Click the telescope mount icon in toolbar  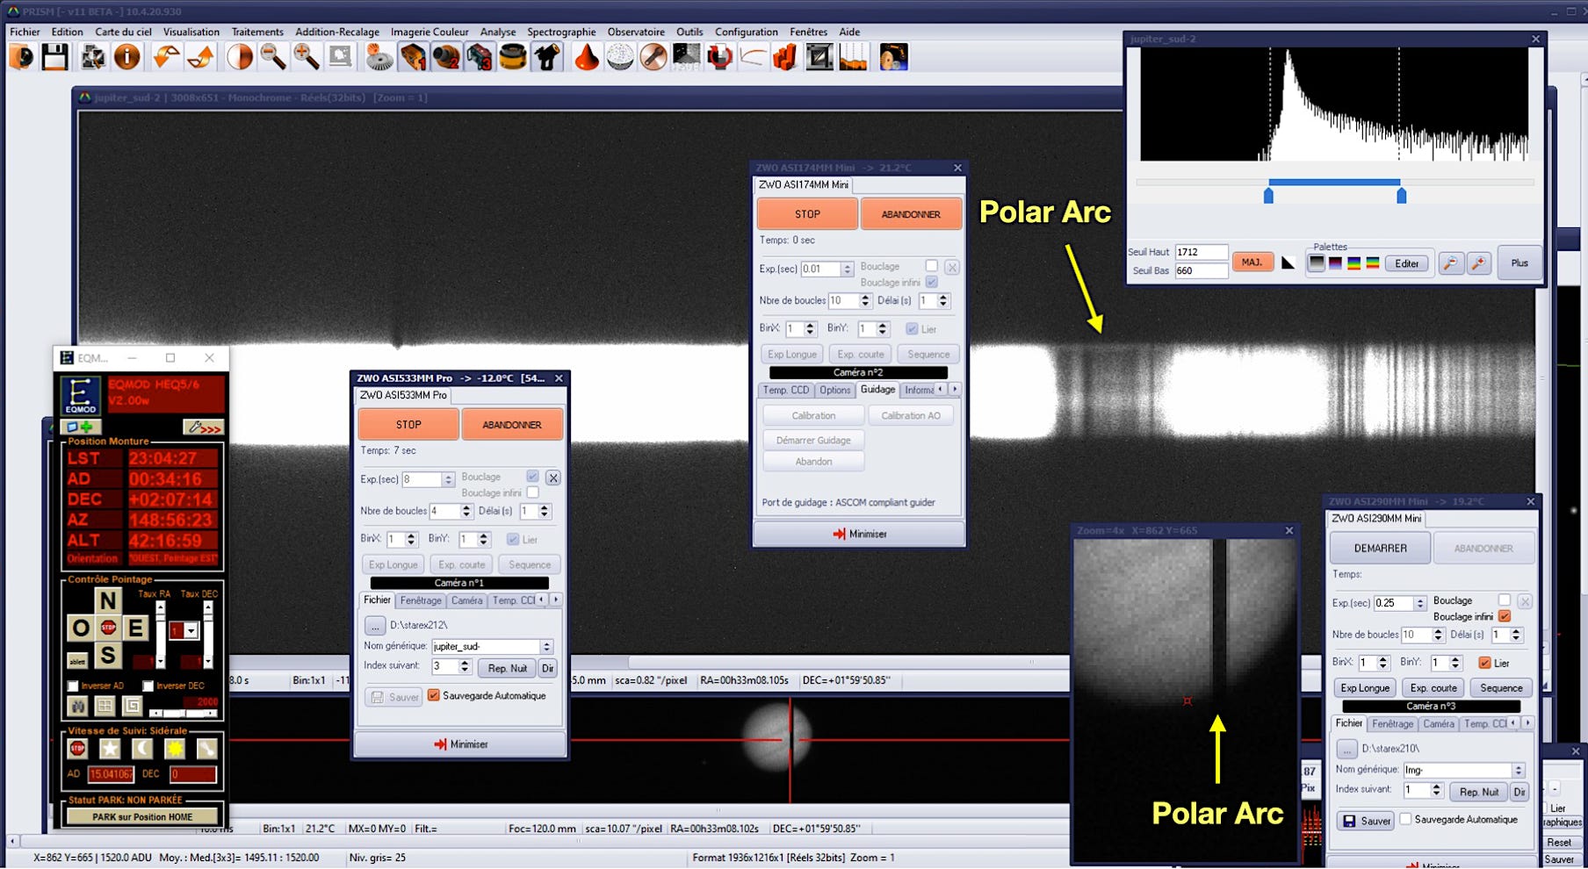[x=547, y=58]
